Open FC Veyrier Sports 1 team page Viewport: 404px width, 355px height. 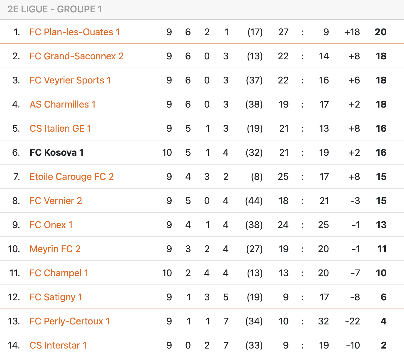70,80
